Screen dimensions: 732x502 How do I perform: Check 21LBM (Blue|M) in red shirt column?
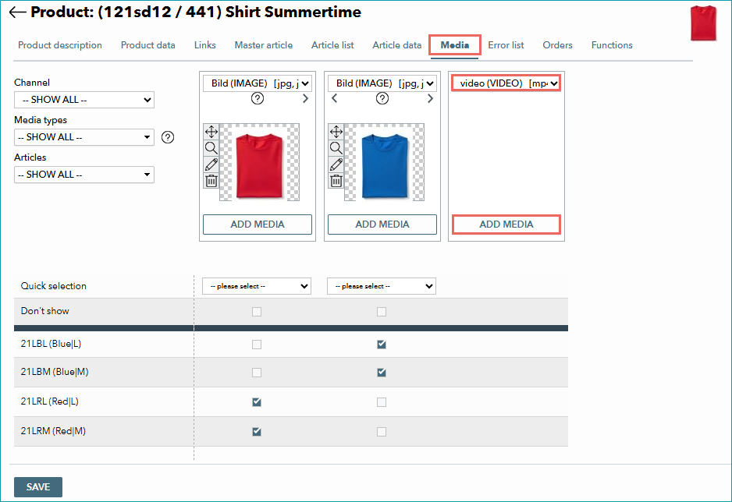pyautogui.click(x=257, y=373)
